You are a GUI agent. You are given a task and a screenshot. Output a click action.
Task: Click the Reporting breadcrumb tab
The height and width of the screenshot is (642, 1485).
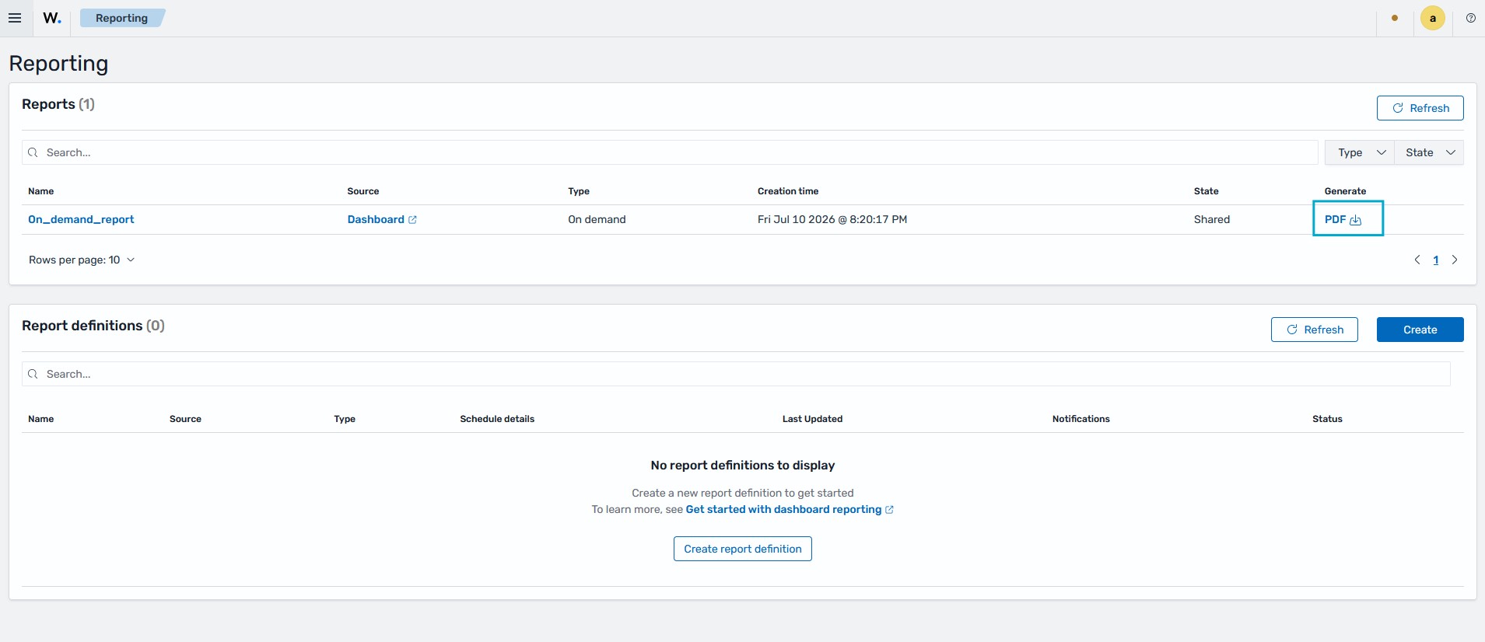121,18
